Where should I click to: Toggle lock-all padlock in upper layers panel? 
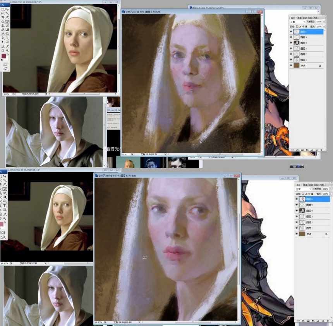point(306,27)
